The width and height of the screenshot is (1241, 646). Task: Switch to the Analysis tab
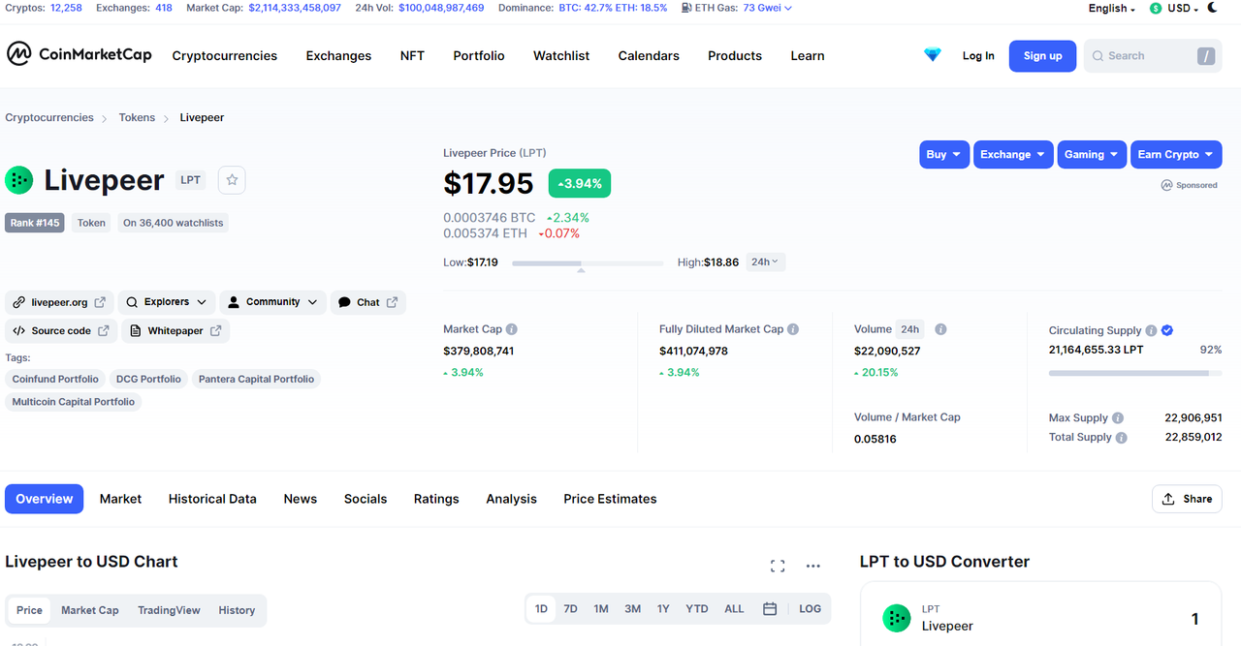point(511,499)
